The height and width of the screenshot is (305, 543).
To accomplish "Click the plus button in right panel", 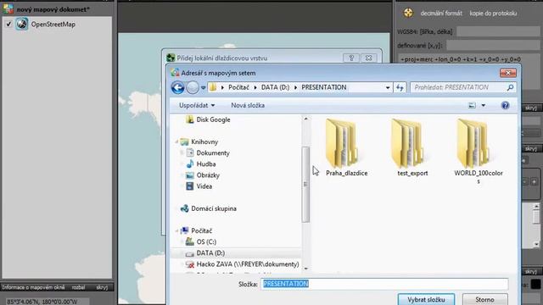I will coord(534,182).
